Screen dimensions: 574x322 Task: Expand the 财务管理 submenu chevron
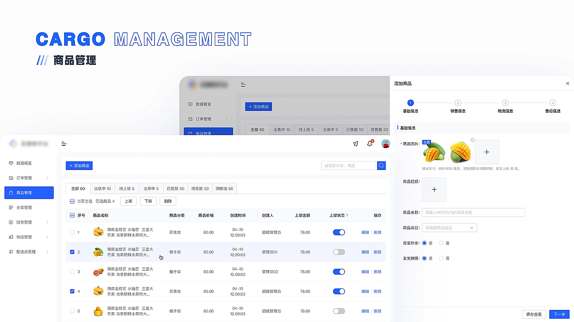tap(47, 222)
